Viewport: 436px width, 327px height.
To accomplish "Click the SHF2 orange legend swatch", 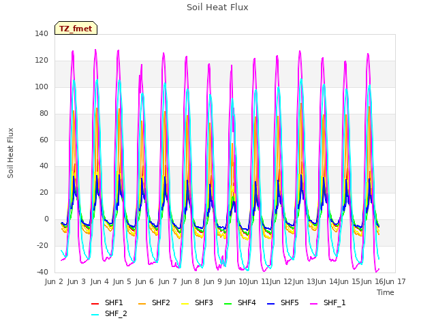I will click(142, 304).
